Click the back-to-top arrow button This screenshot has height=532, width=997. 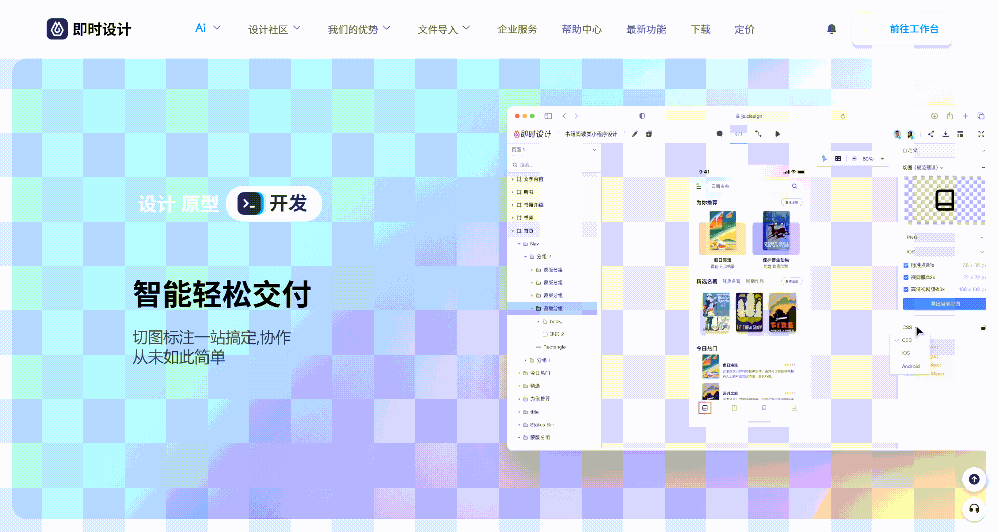[x=974, y=479]
